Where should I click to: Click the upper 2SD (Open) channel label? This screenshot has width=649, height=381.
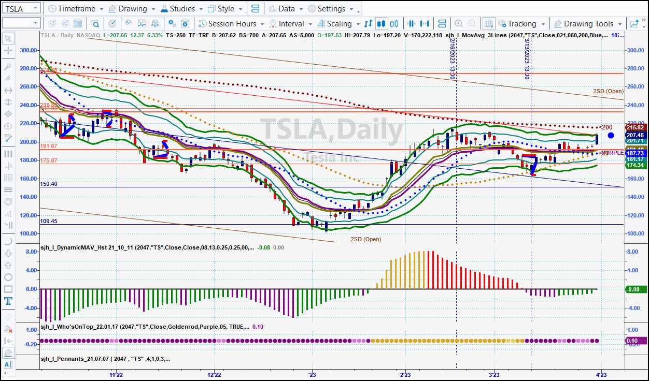[609, 91]
